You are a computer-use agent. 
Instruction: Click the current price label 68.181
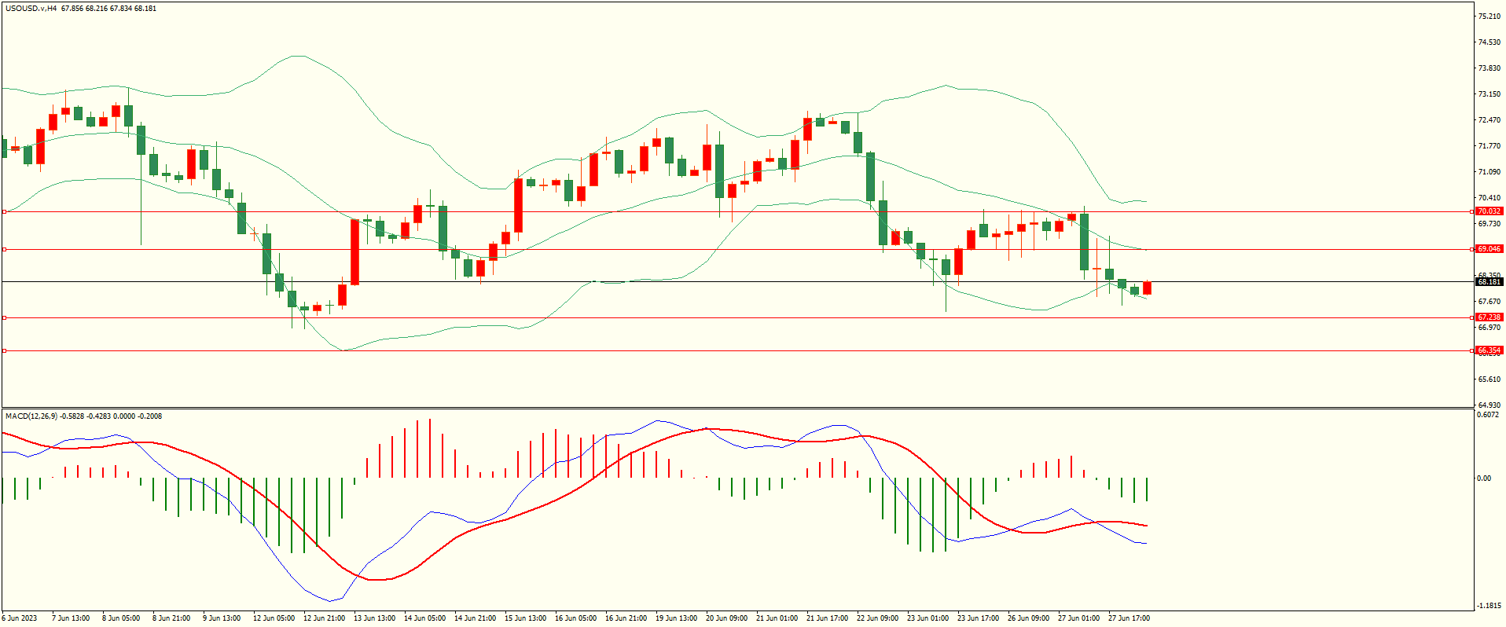pyautogui.click(x=1488, y=281)
